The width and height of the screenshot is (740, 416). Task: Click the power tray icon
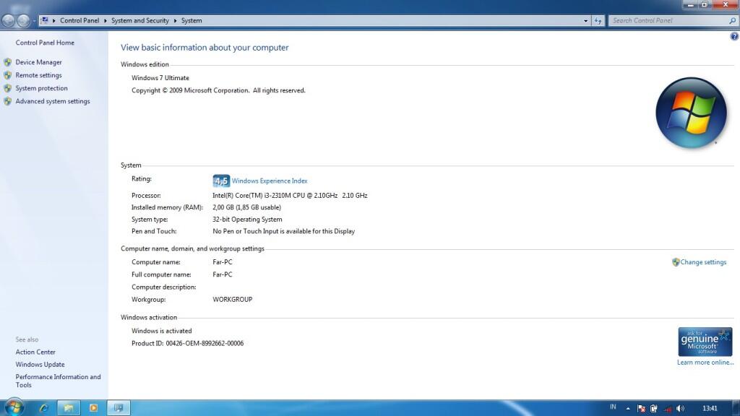tap(653, 409)
